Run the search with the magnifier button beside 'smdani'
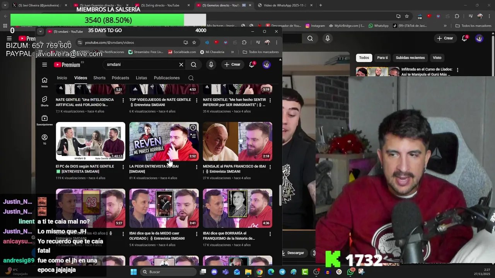Viewport: 495px width, 278px height. click(194, 64)
